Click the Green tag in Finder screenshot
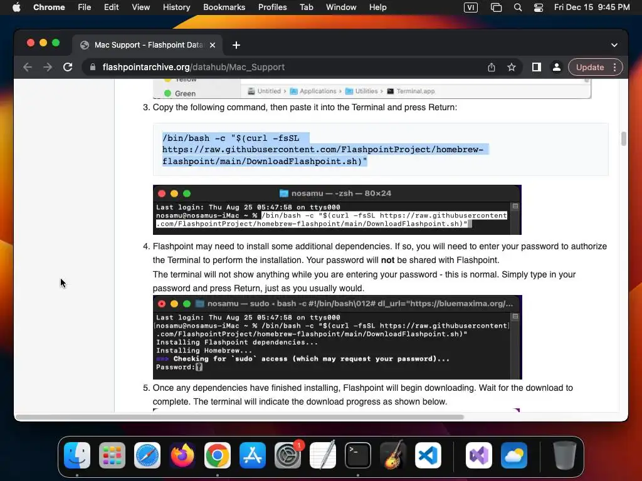This screenshot has height=481, width=642. click(180, 94)
